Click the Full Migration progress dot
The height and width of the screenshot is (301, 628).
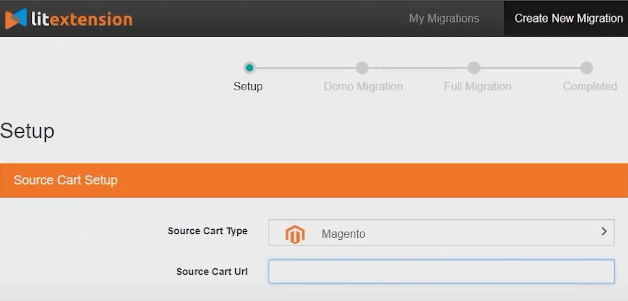tap(474, 68)
